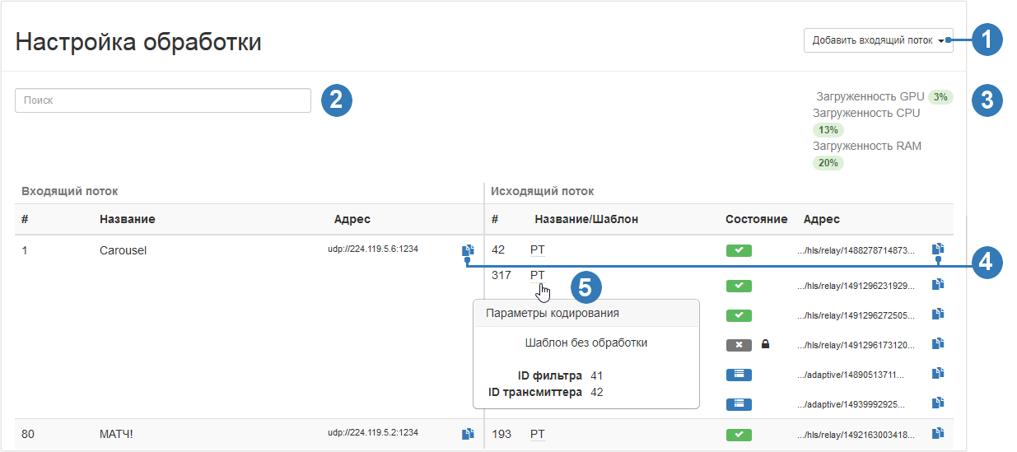The width and height of the screenshot is (1017, 452).
Task: Click the 'Поиск' search field
Action: [162, 100]
